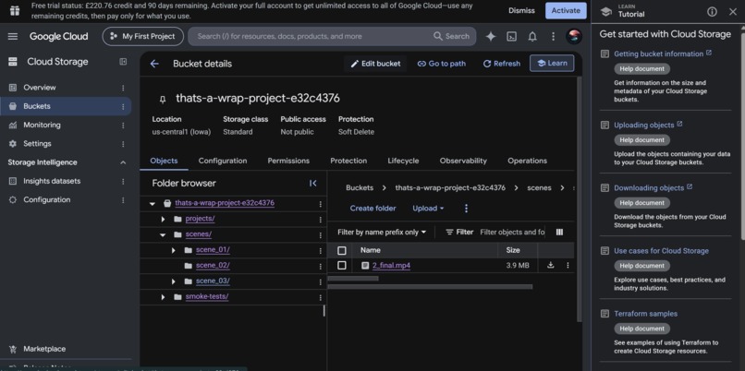Open options for Overview sidebar item

[123, 88]
